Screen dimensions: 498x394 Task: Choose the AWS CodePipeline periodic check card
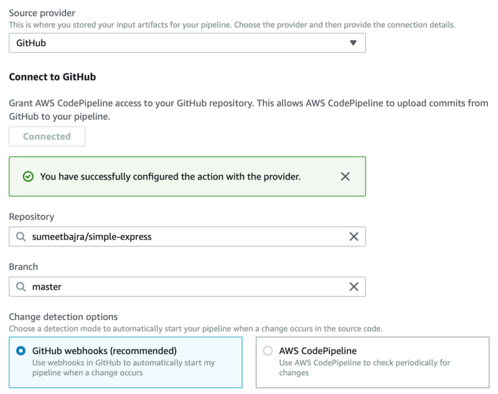[372, 363]
